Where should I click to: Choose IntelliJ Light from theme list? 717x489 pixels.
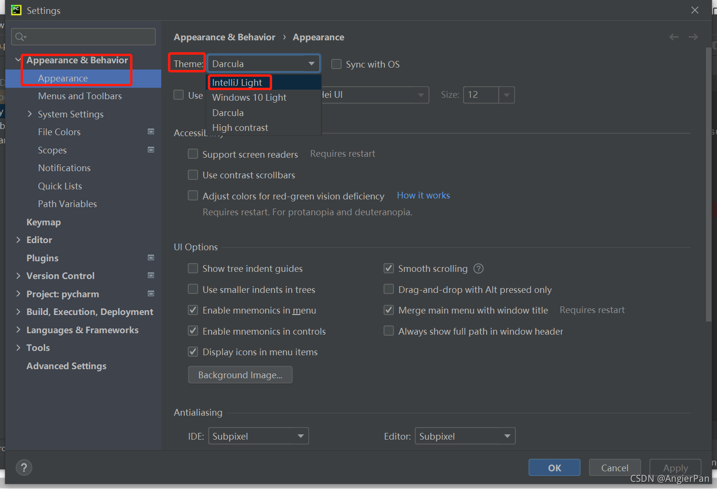pos(263,82)
